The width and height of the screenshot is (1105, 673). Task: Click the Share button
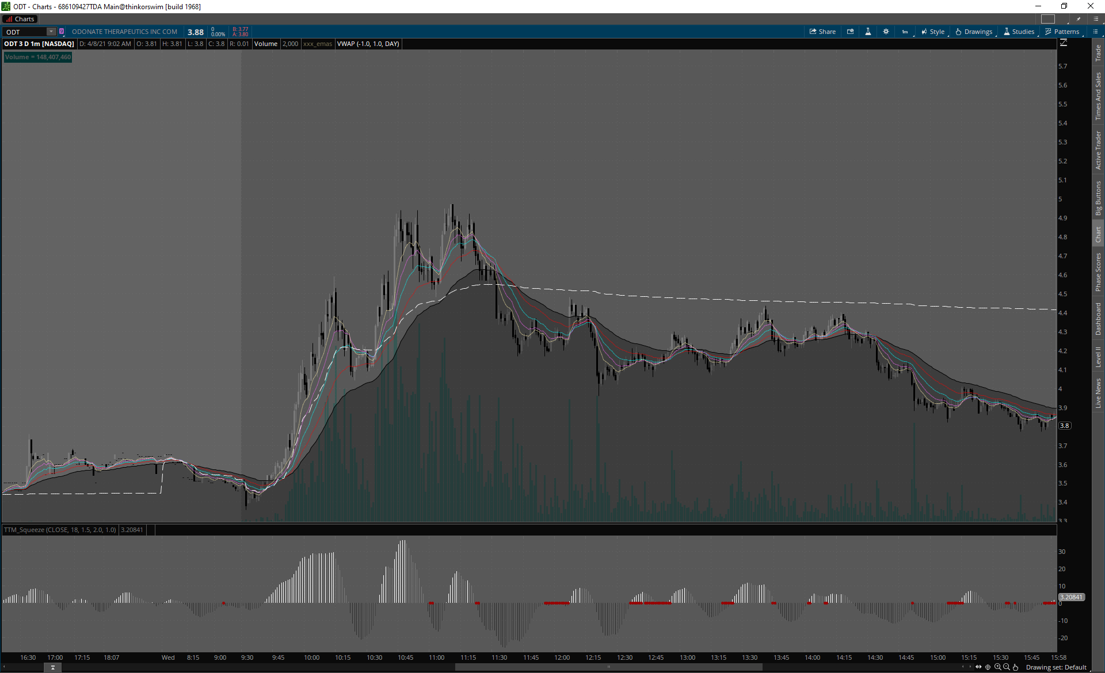pyautogui.click(x=822, y=32)
